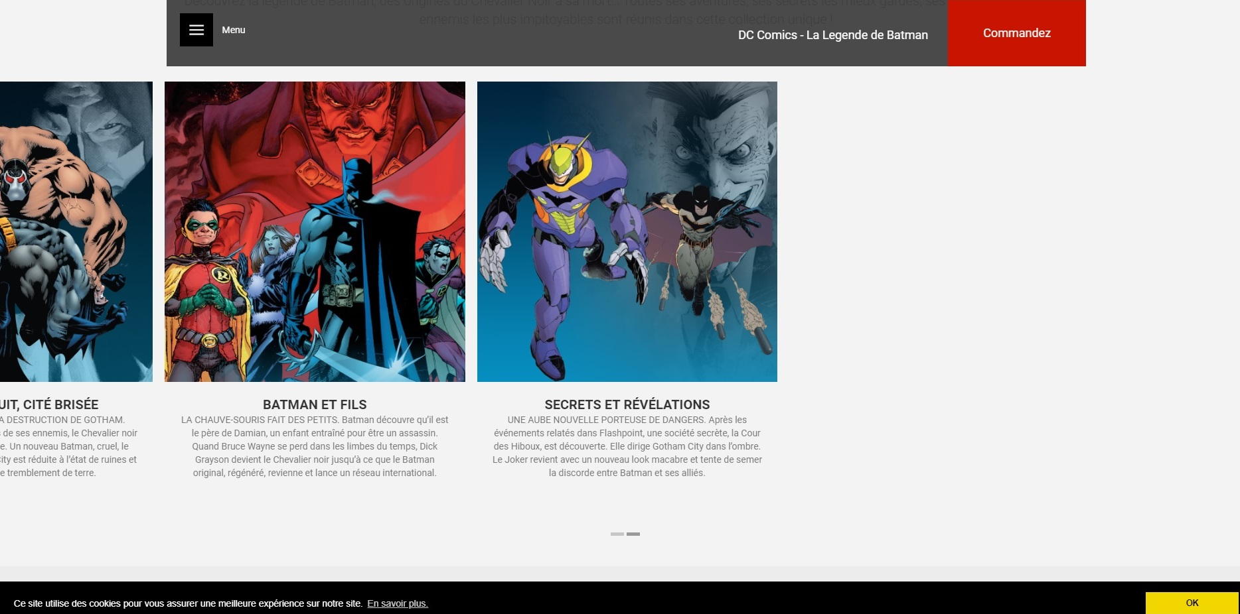Click the SECRETS ET RÉVÉLATIONS heading
Image resolution: width=1240 pixels, height=614 pixels.
[x=627, y=404]
